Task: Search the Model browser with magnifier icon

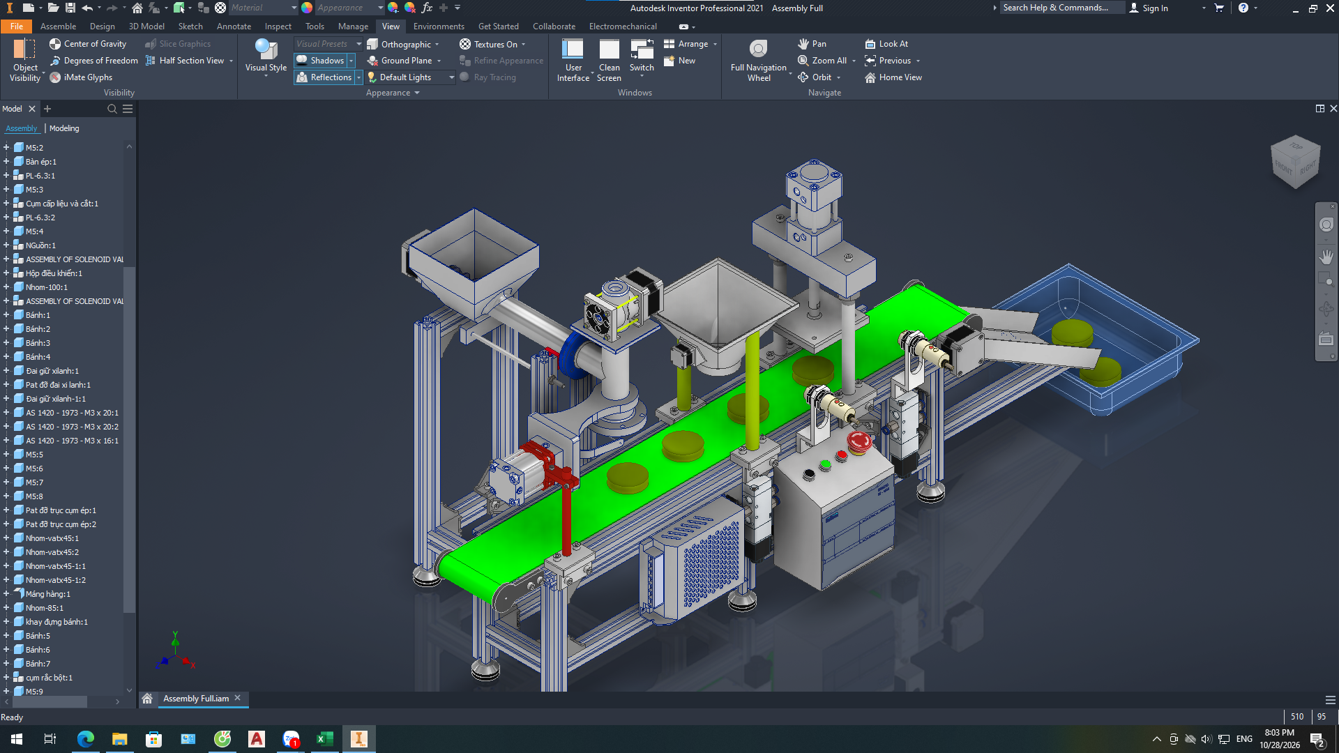Action: 112,109
